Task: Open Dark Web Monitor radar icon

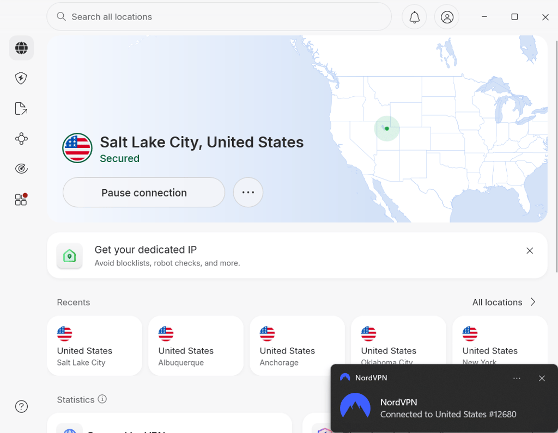Action: coord(21,169)
